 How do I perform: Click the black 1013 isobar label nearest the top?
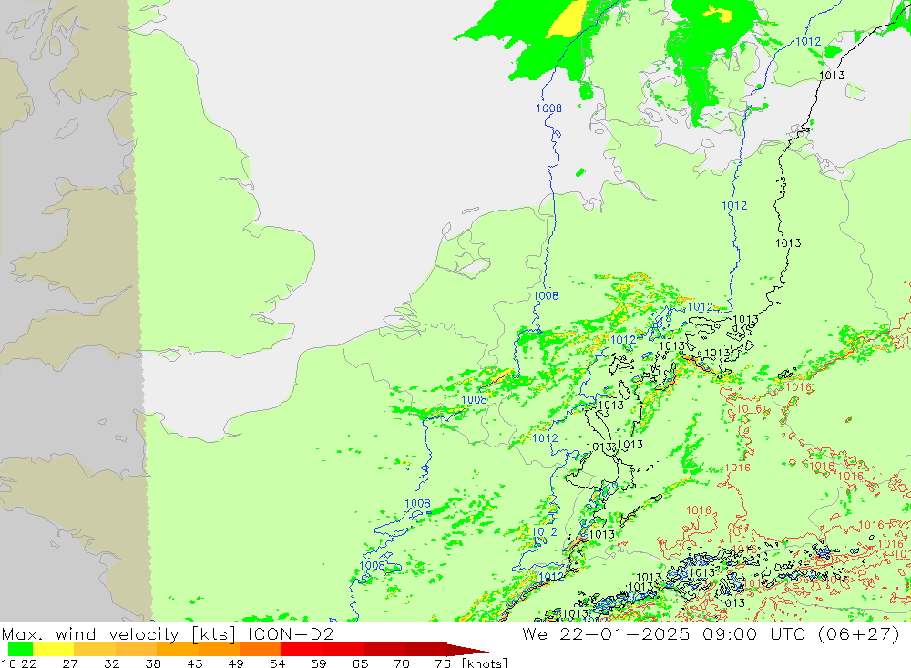click(x=832, y=75)
